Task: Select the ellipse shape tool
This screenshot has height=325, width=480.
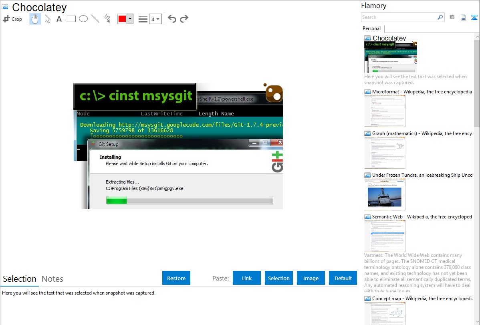Action: tap(83, 19)
